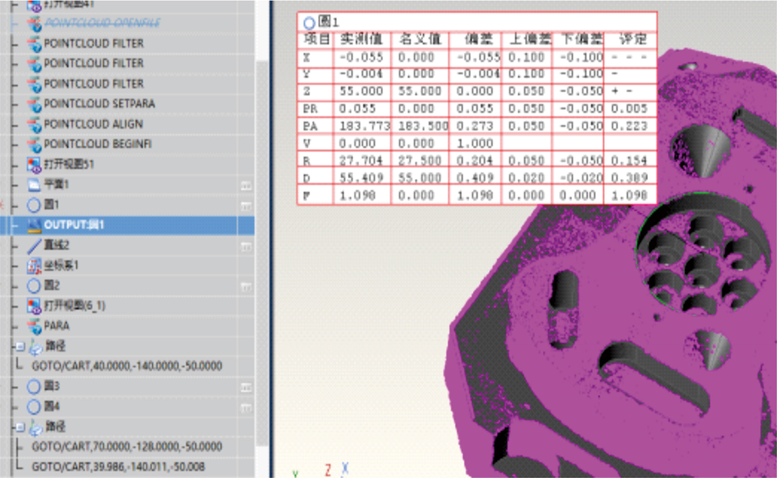
Task: Select the POINTCLOUD ALIGN icon
Action: pyautogui.click(x=34, y=124)
